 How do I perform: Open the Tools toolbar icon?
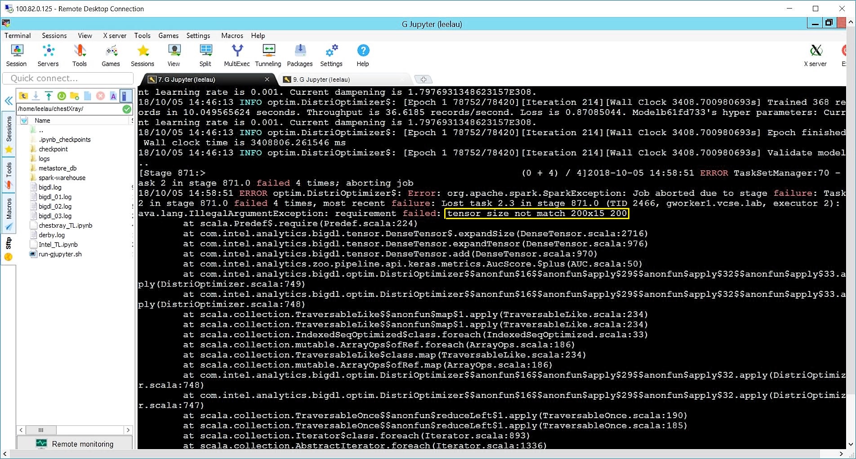(80, 56)
